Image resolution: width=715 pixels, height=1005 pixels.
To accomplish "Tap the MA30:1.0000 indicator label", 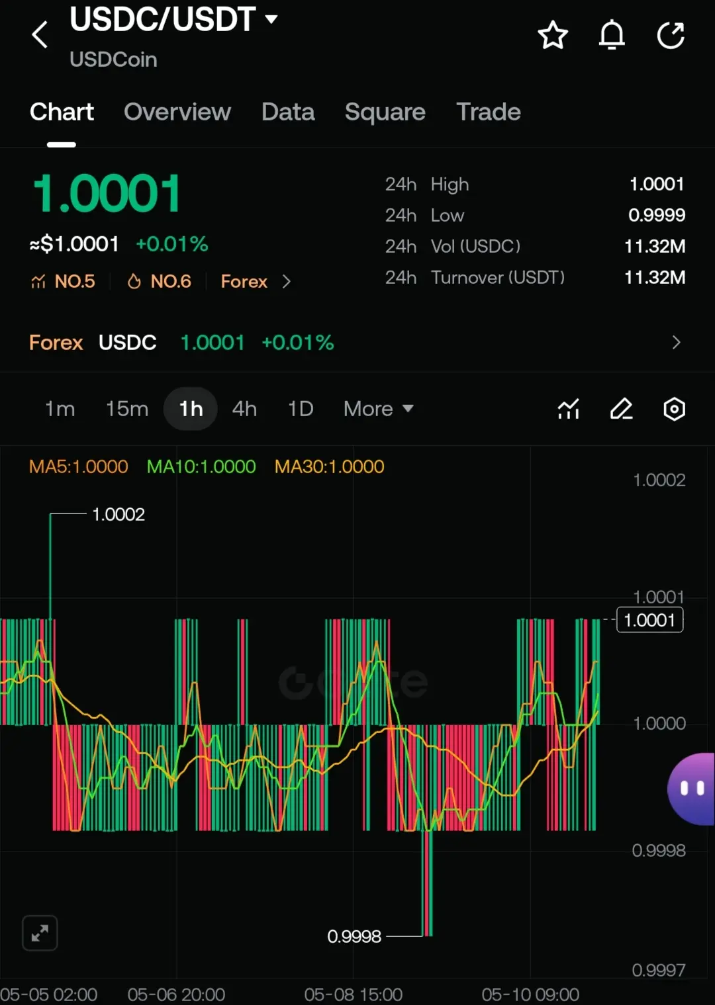I will point(329,466).
